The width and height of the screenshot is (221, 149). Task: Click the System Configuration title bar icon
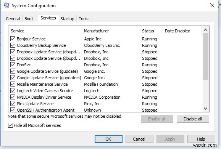(6, 5)
